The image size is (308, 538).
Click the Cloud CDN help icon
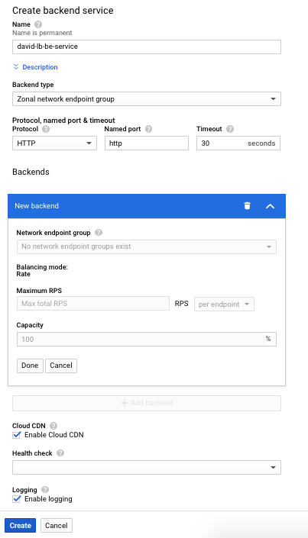click(53, 426)
